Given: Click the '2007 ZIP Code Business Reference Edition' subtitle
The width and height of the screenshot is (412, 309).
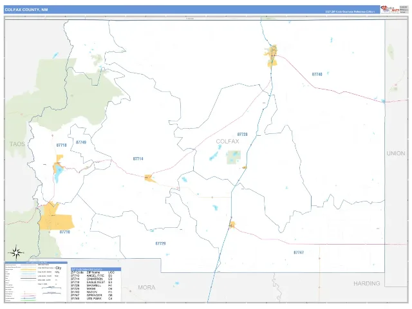Looking at the screenshot, I should [x=350, y=12].
